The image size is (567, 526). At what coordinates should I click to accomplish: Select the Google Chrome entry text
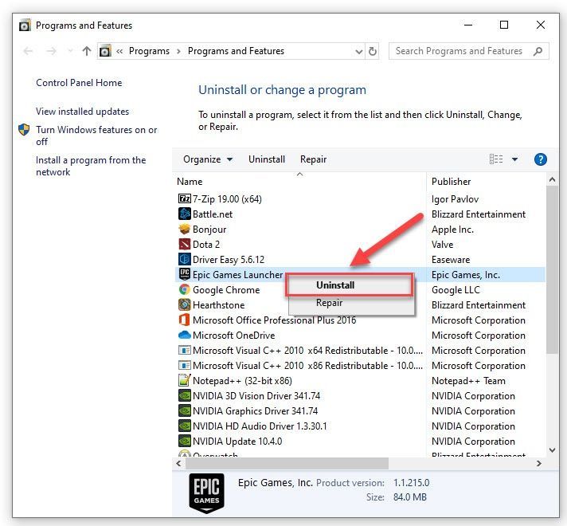226,289
